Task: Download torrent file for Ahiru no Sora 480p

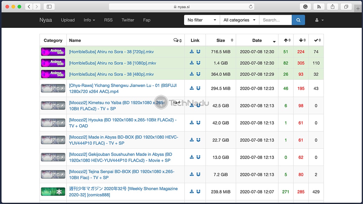Action: point(192,74)
